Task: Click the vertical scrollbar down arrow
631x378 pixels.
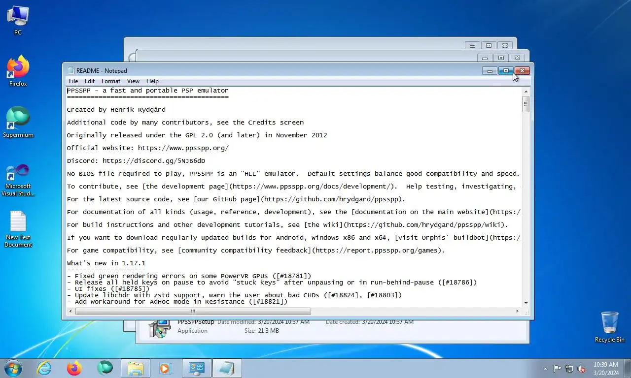Action: (x=526, y=303)
